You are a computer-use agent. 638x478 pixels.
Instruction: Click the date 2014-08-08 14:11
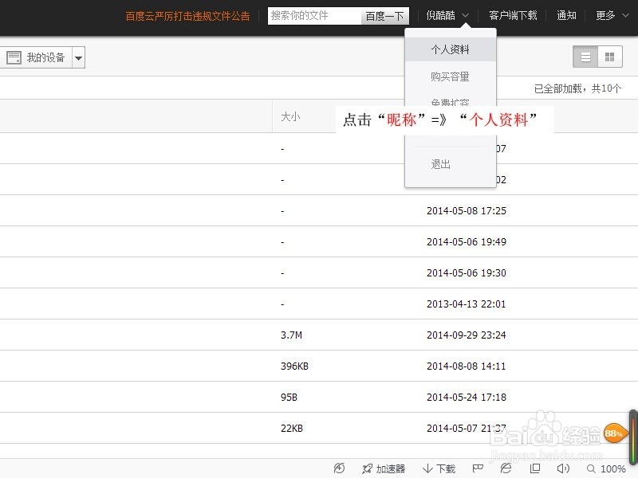click(x=467, y=366)
